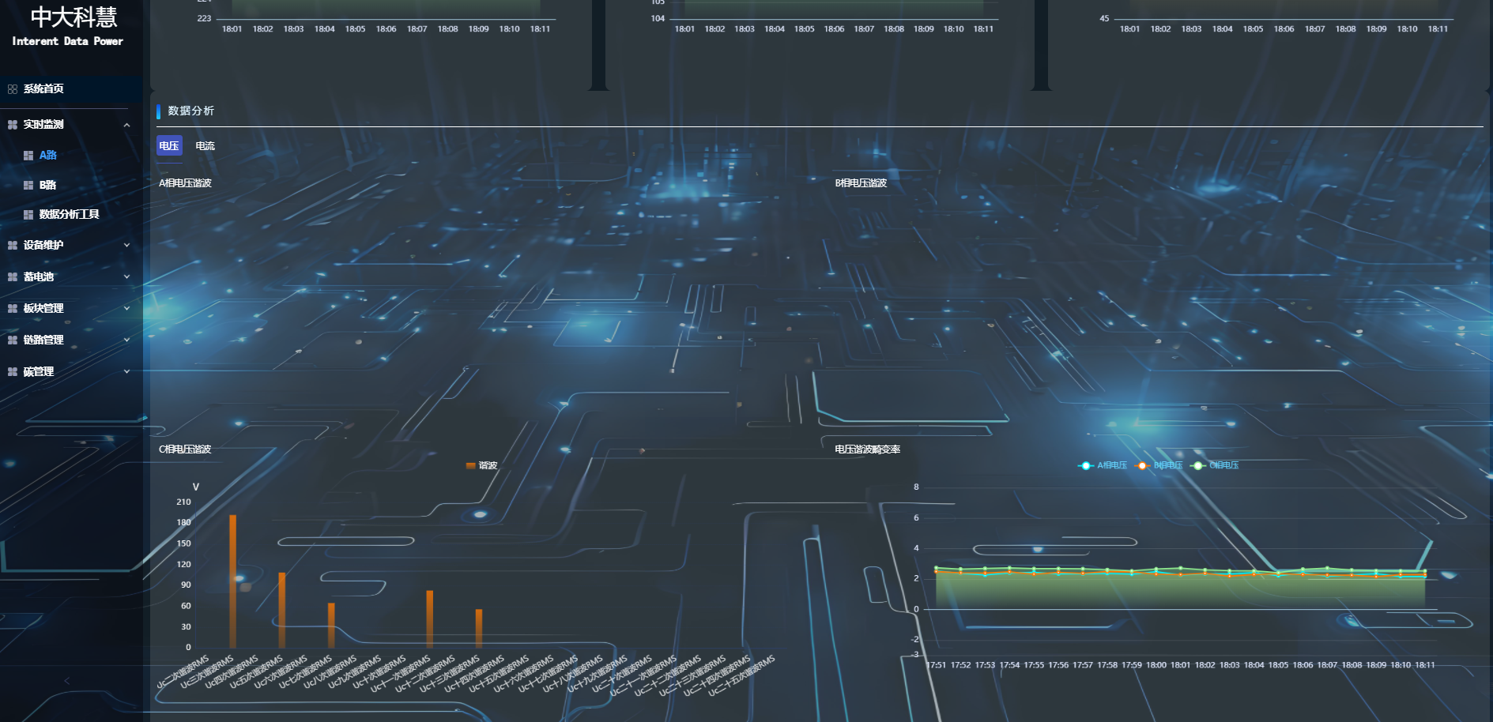Click the 18:00 label in distortion chart
Viewport: 1493px width, 722px height.
click(1156, 665)
